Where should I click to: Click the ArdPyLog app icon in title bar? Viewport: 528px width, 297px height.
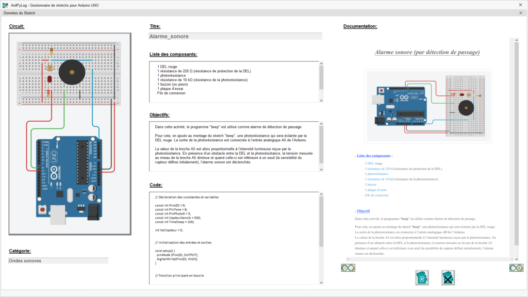5,4
